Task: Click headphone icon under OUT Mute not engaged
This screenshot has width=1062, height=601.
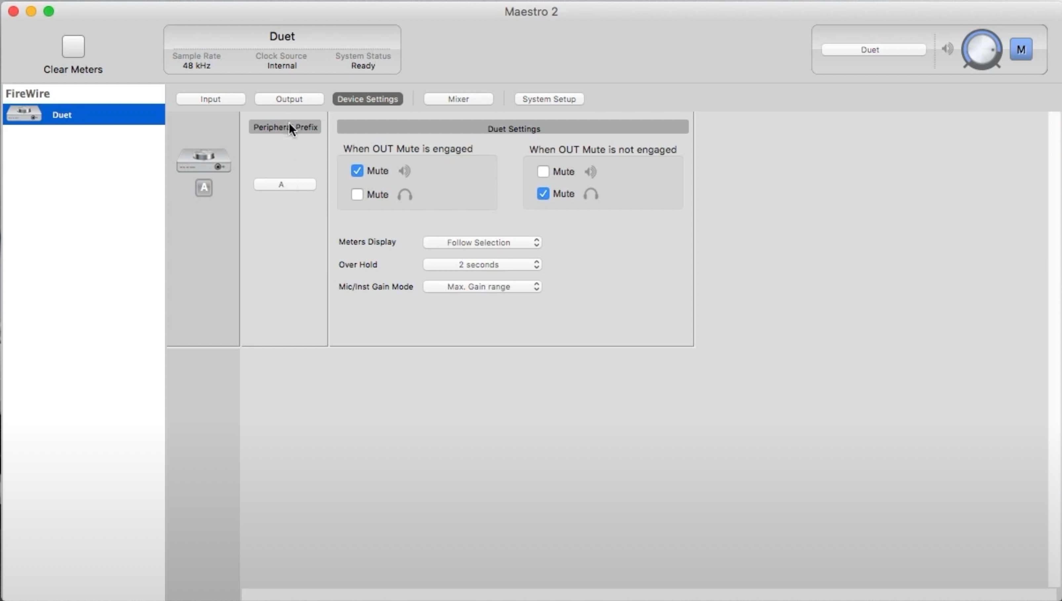Action: pyautogui.click(x=591, y=194)
